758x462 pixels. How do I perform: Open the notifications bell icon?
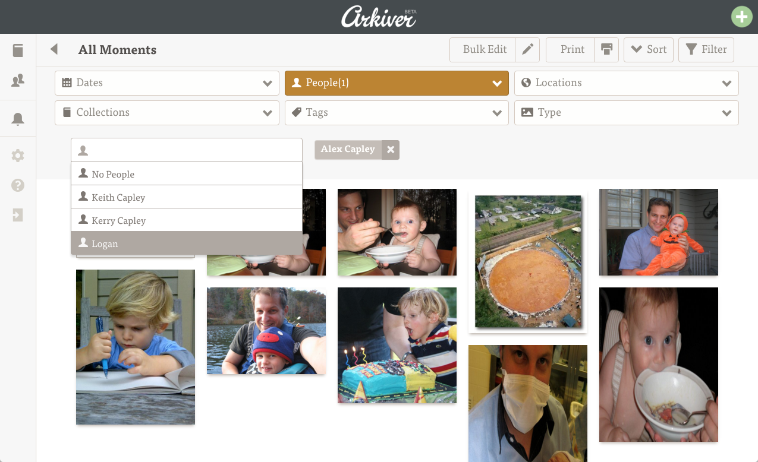pyautogui.click(x=18, y=119)
